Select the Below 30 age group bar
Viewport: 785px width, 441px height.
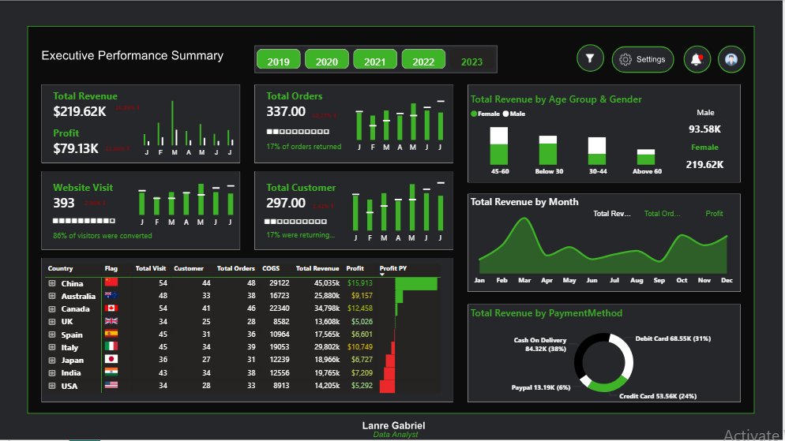coord(548,150)
